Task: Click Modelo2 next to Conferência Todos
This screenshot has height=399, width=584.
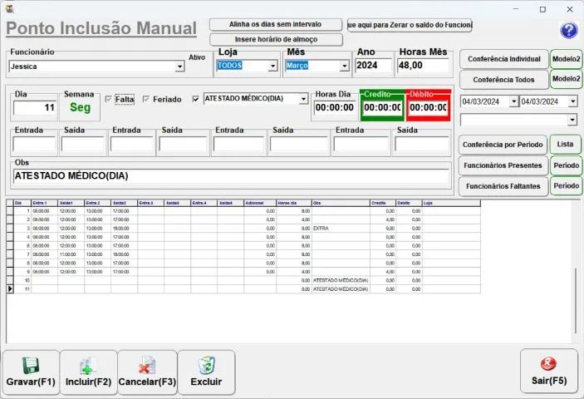Action: 566,79
